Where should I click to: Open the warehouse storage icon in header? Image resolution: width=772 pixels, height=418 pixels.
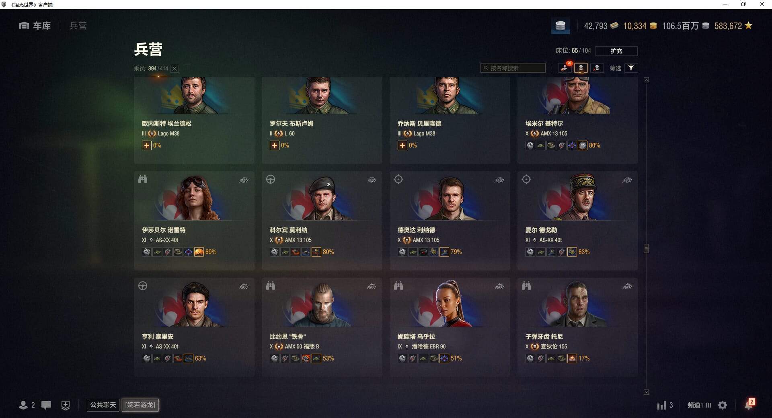coord(560,26)
